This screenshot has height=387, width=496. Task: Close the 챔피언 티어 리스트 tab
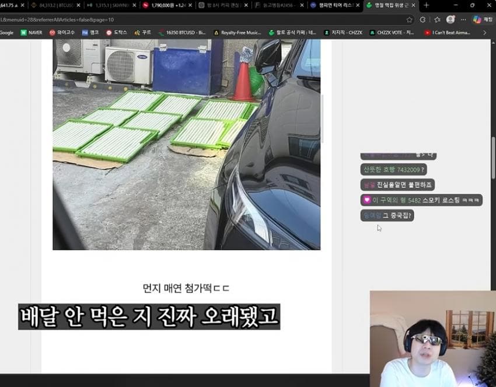(358, 5)
